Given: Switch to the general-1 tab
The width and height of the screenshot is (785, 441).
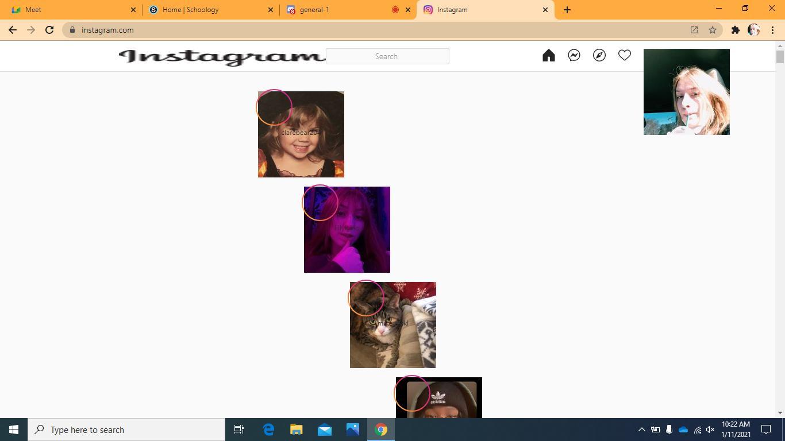Looking at the screenshot, I should 348,10.
